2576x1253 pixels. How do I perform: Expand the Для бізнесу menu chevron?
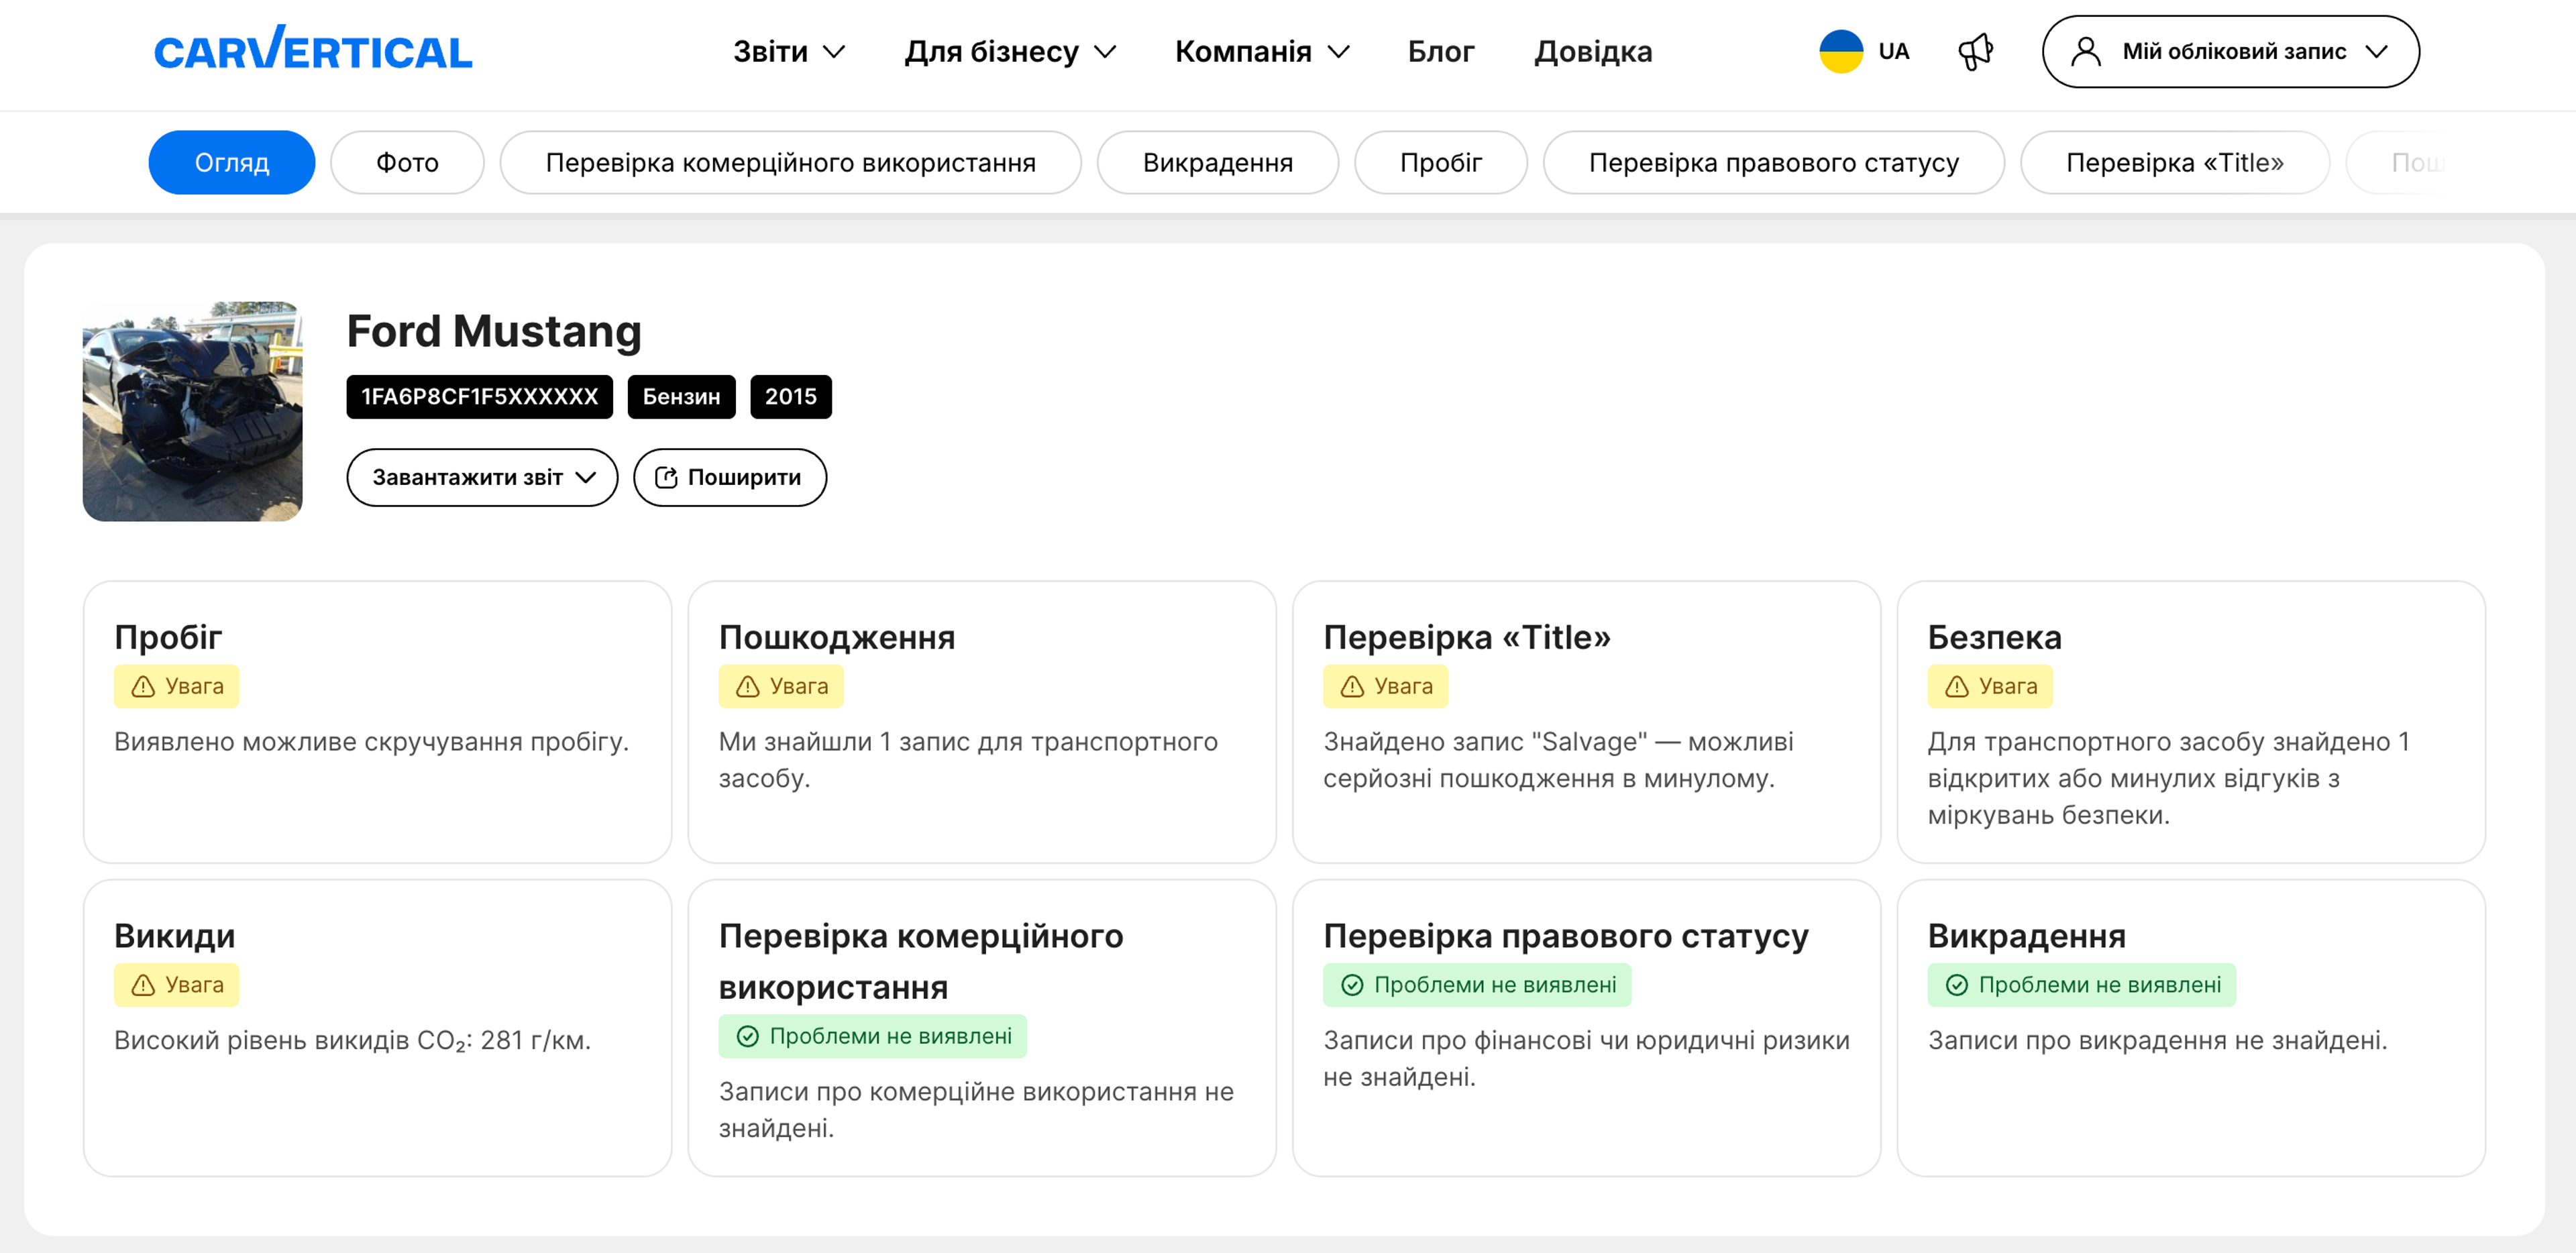[x=1105, y=52]
